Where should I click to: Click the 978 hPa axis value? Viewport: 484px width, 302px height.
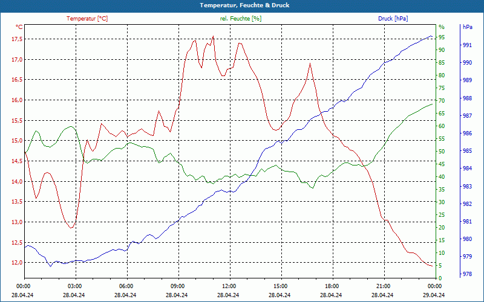(x=467, y=274)
